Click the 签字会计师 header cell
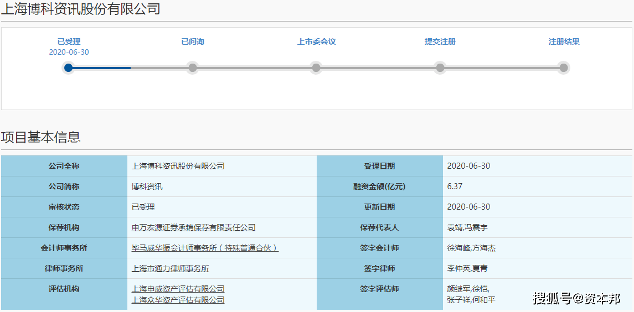The image size is (634, 312). (380, 248)
